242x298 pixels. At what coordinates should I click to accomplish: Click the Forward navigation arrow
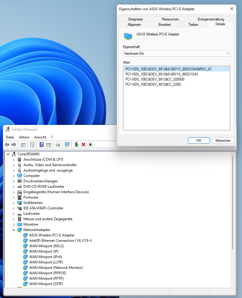click(x=14, y=144)
